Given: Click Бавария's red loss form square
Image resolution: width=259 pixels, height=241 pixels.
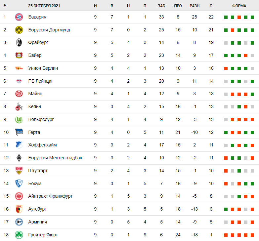Looking at the screenshot, I should (239, 17).
